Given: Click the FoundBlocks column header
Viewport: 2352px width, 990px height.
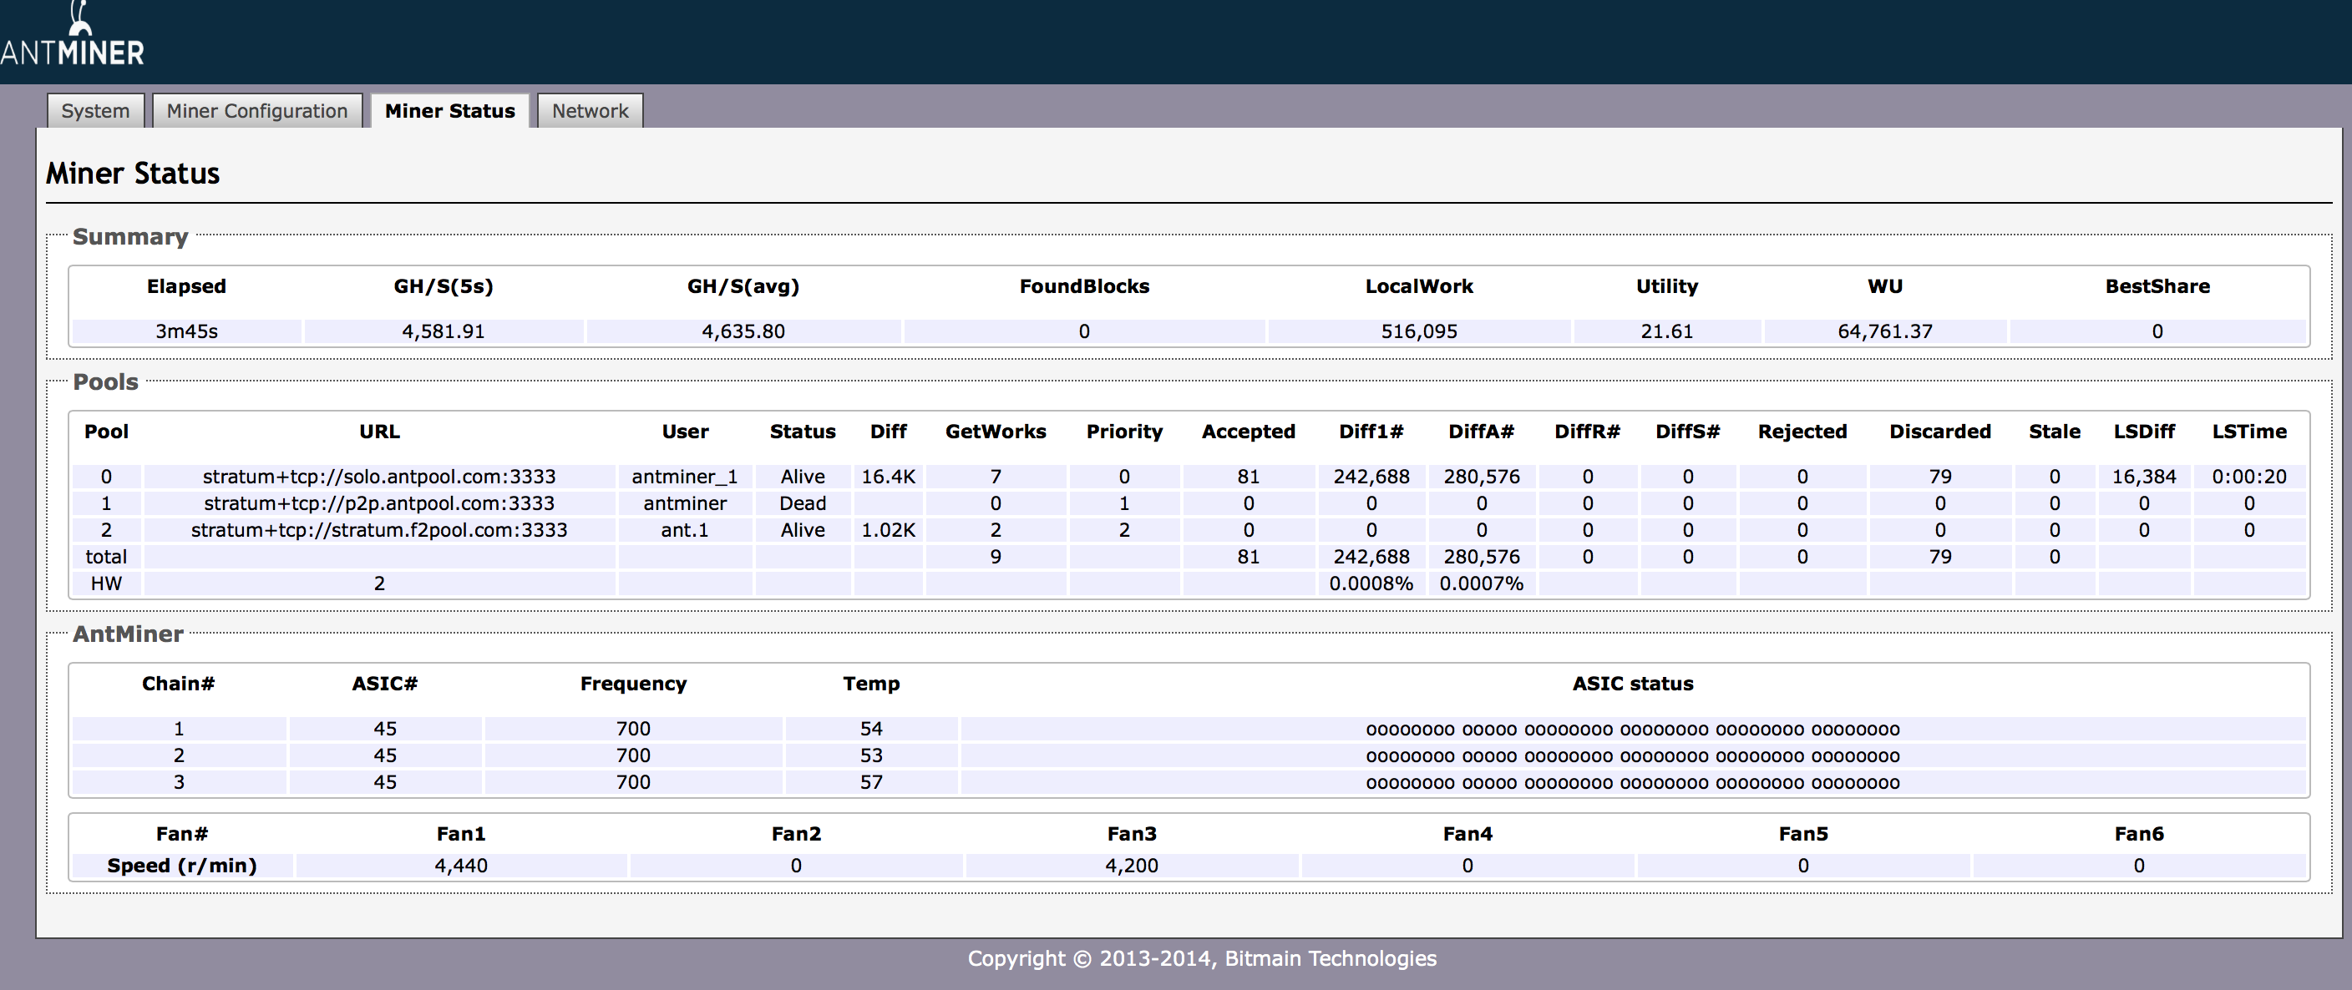Looking at the screenshot, I should 1085,286.
